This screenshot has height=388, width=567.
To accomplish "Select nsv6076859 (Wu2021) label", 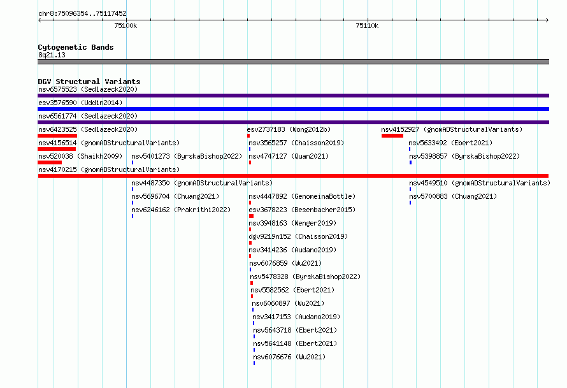I will [285, 263].
